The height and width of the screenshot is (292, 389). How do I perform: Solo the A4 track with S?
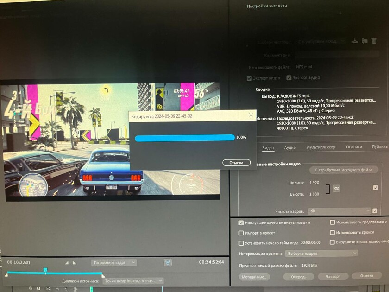[66, 289]
